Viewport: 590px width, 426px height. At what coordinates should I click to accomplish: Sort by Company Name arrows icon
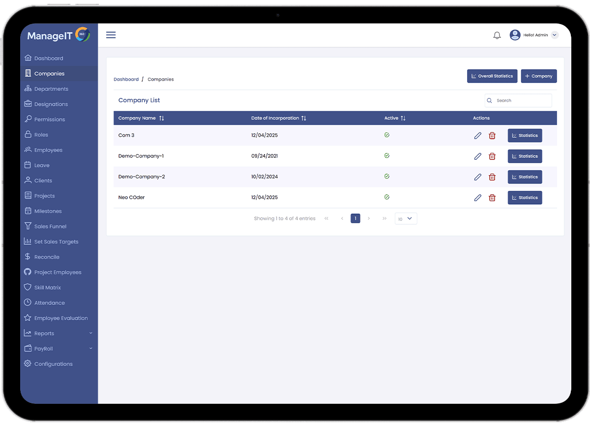[162, 118]
